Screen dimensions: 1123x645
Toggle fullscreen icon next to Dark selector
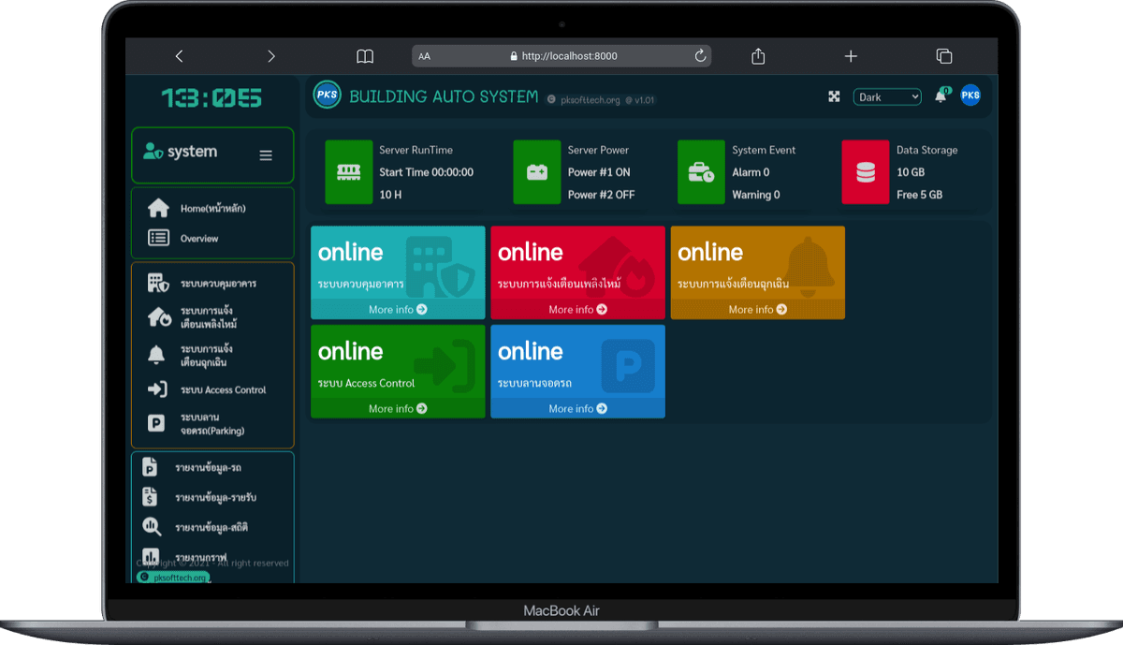(x=834, y=96)
